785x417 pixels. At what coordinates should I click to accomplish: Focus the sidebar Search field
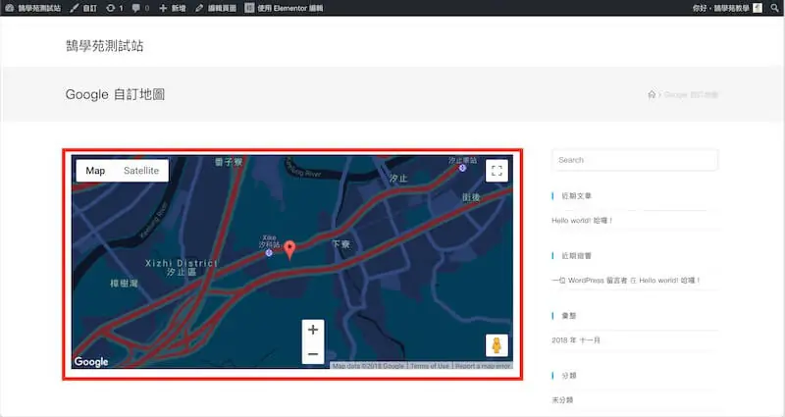[x=635, y=160]
